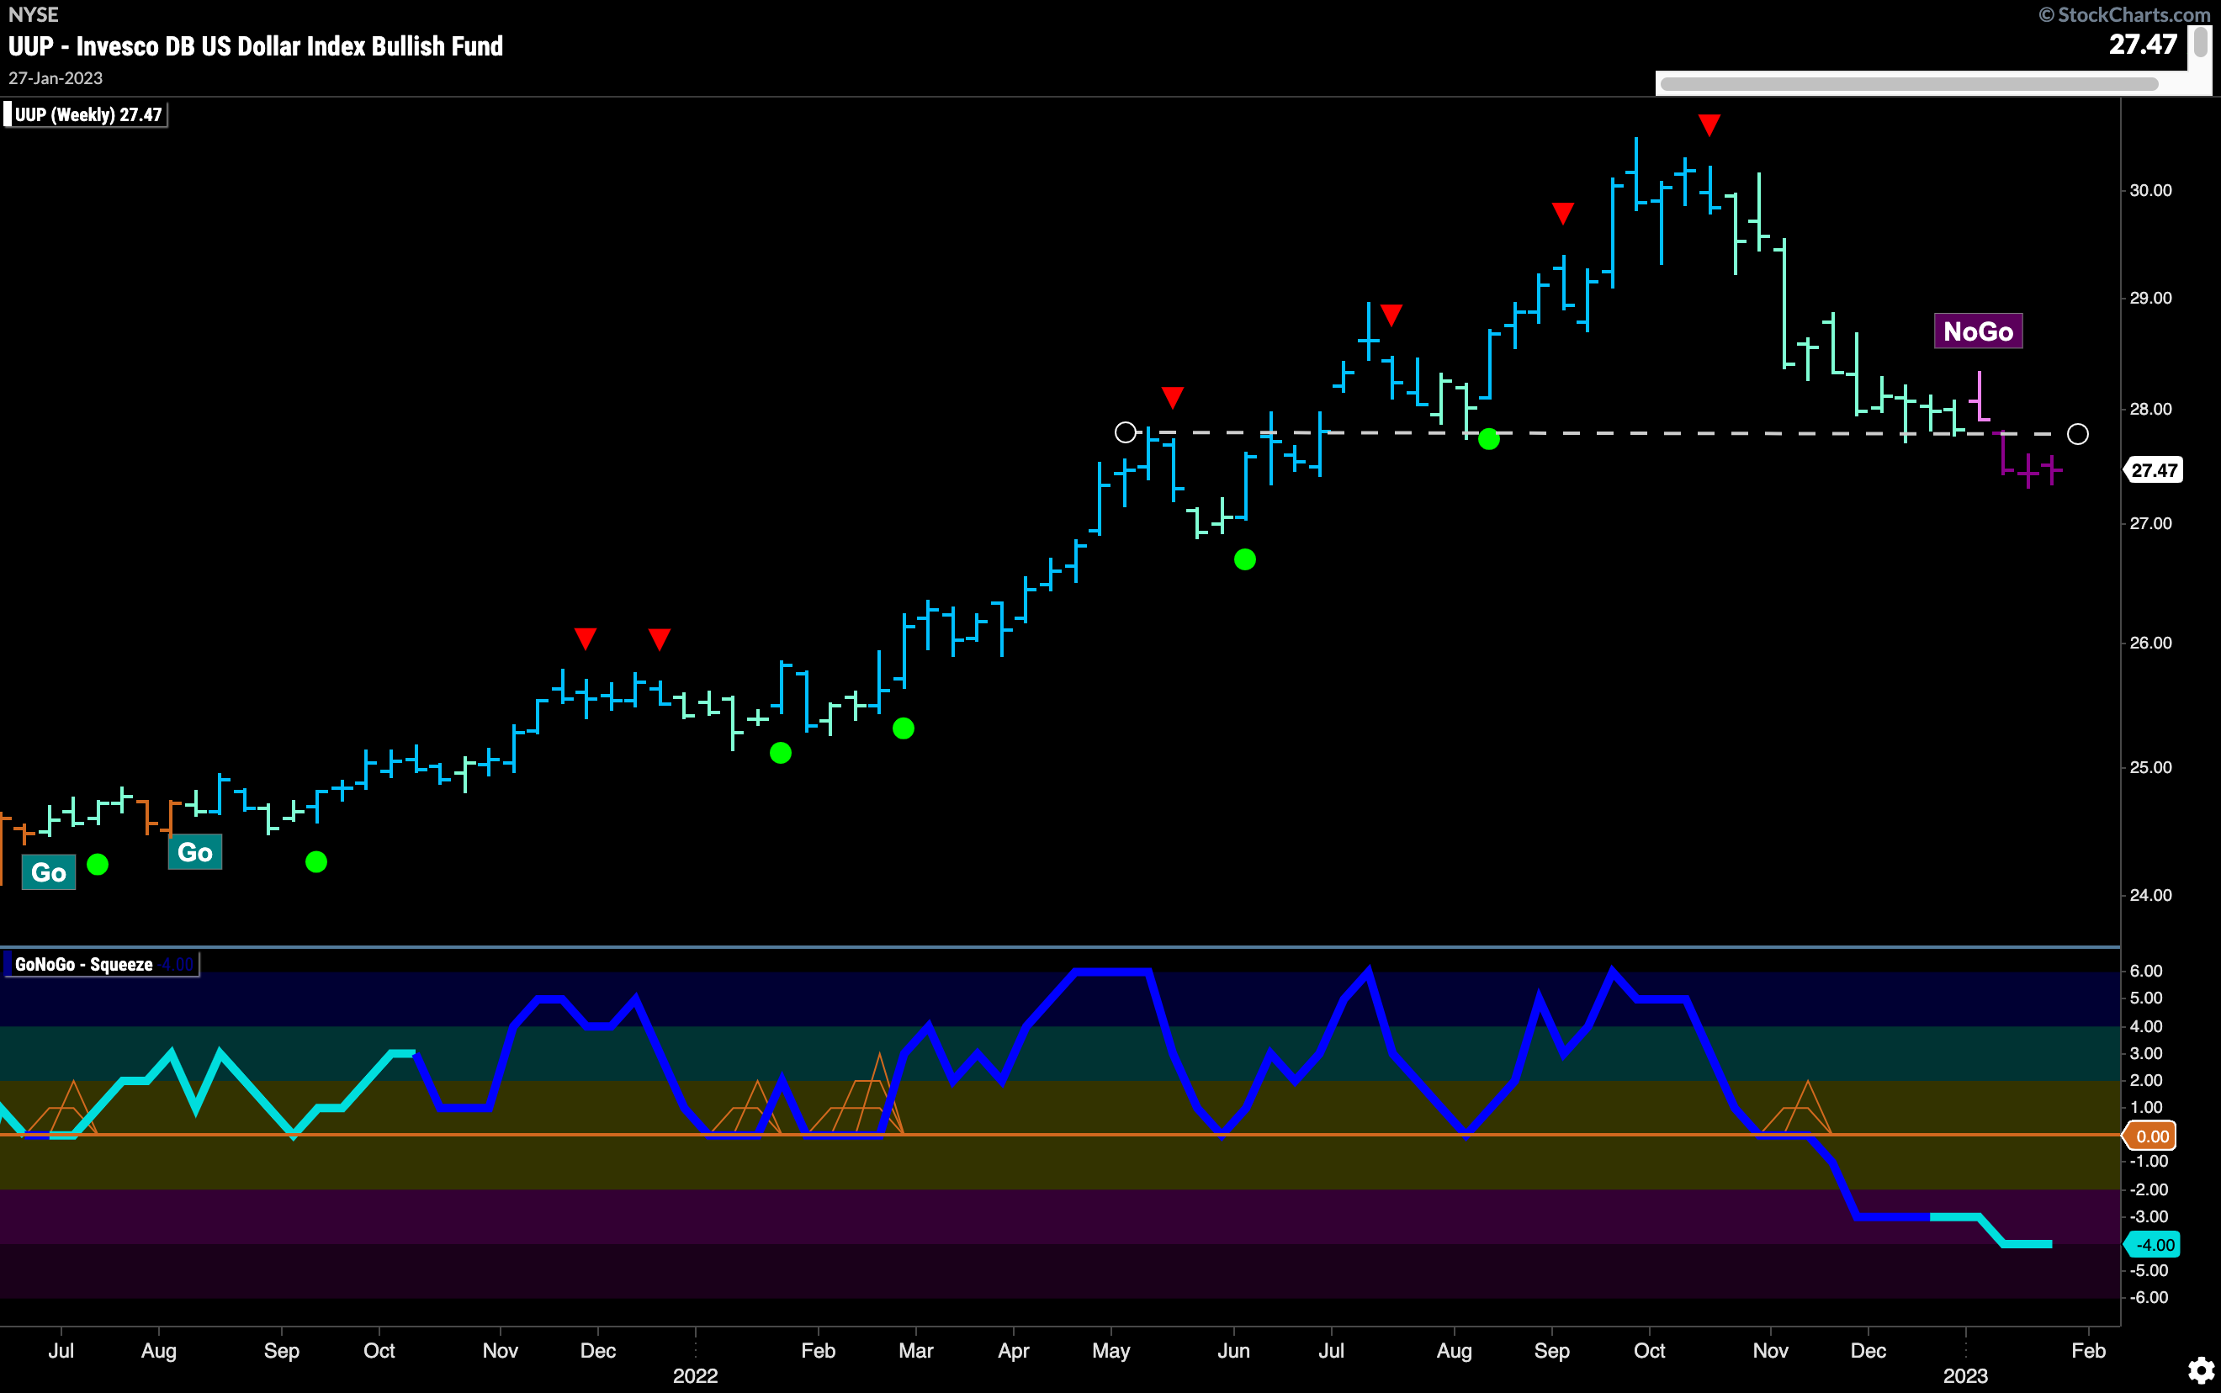
Task: Click the green dot below the June 2022 low
Action: point(1244,559)
